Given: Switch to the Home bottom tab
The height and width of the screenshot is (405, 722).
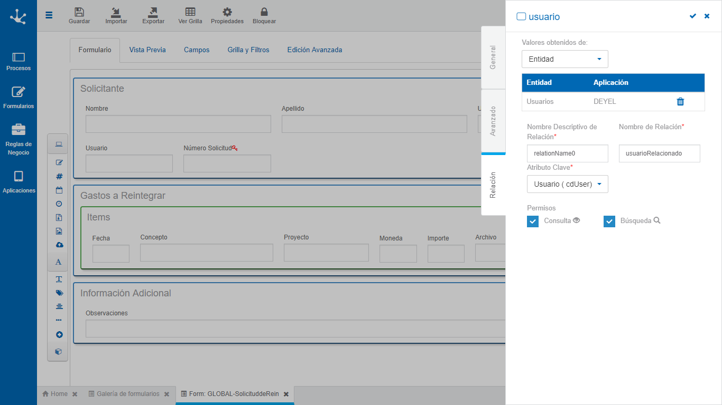Looking at the screenshot, I should [55, 394].
